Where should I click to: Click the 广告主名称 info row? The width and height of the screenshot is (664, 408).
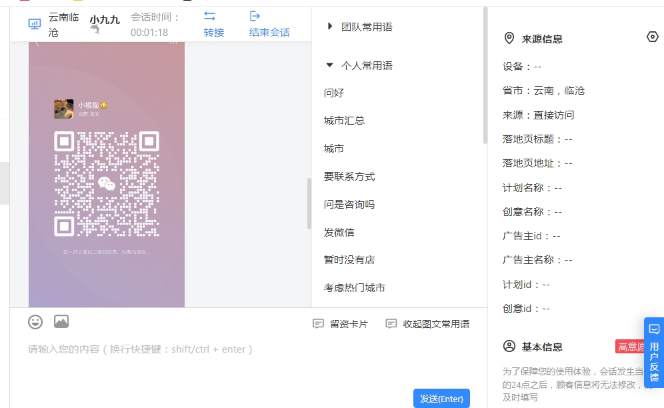pyautogui.click(x=537, y=260)
